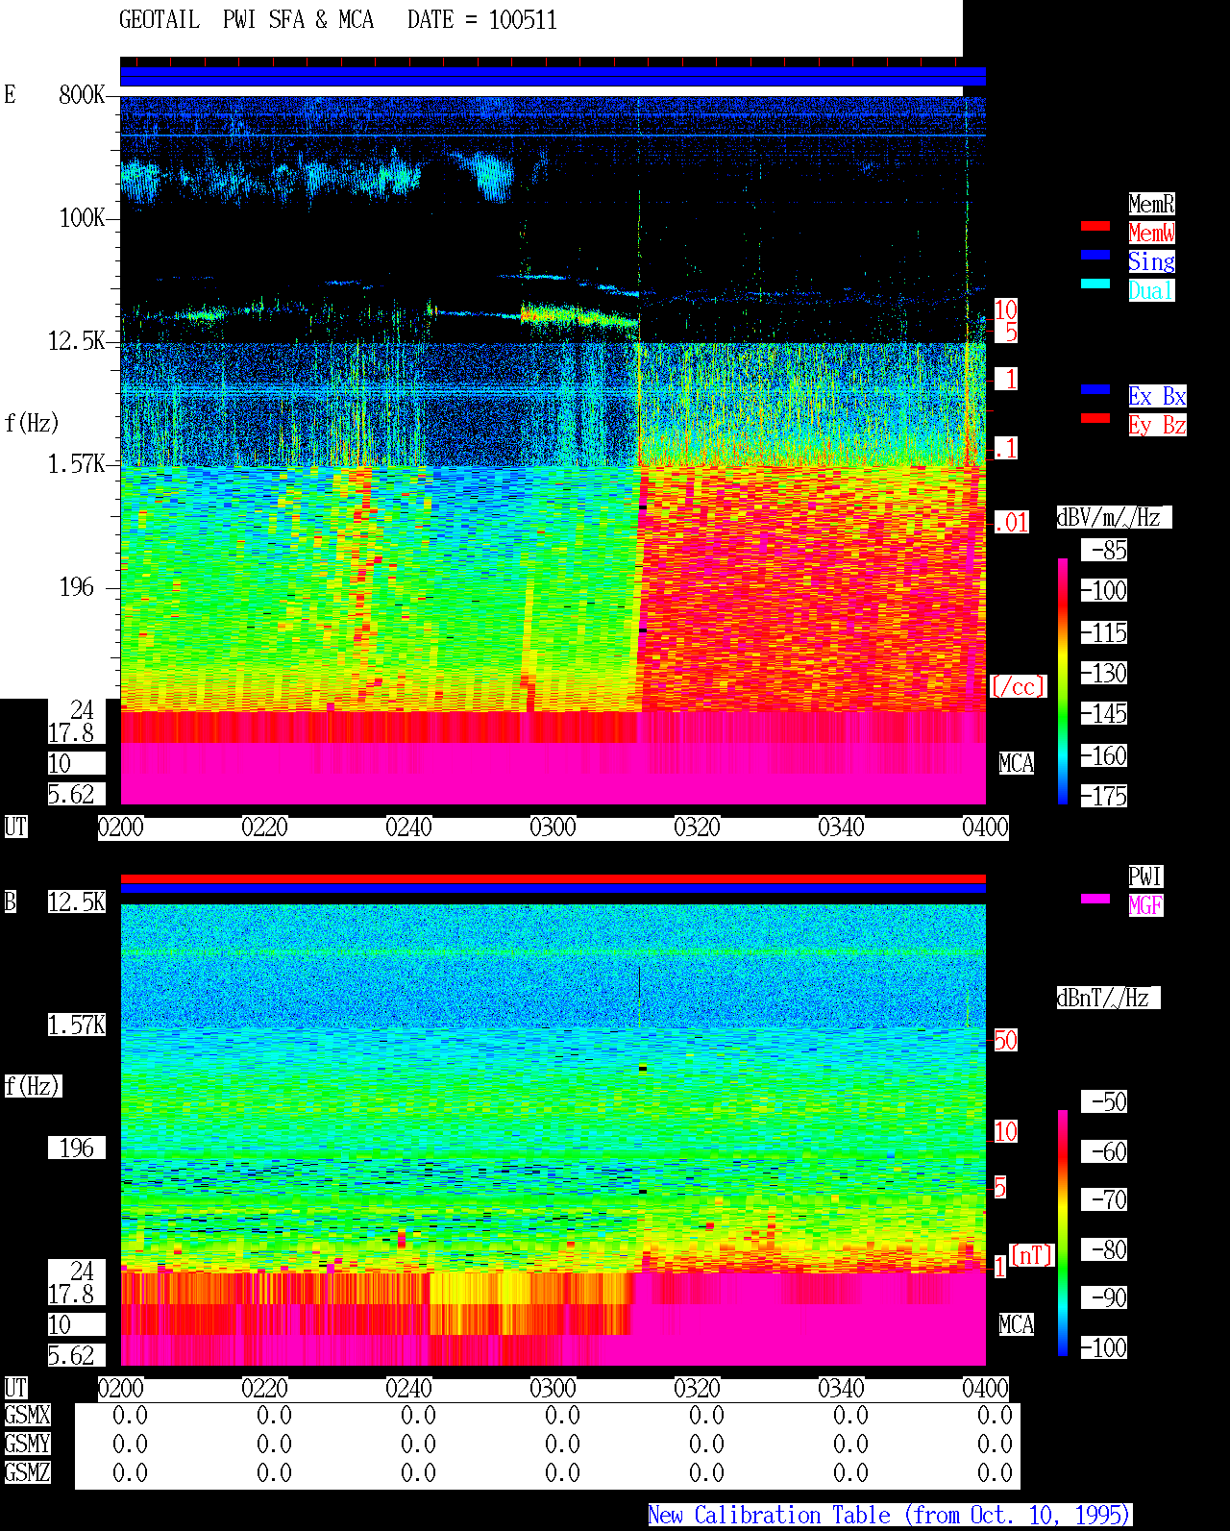This screenshot has width=1230, height=1531.
Task: Click the 12.5K label on the B panel
Action: tap(77, 901)
